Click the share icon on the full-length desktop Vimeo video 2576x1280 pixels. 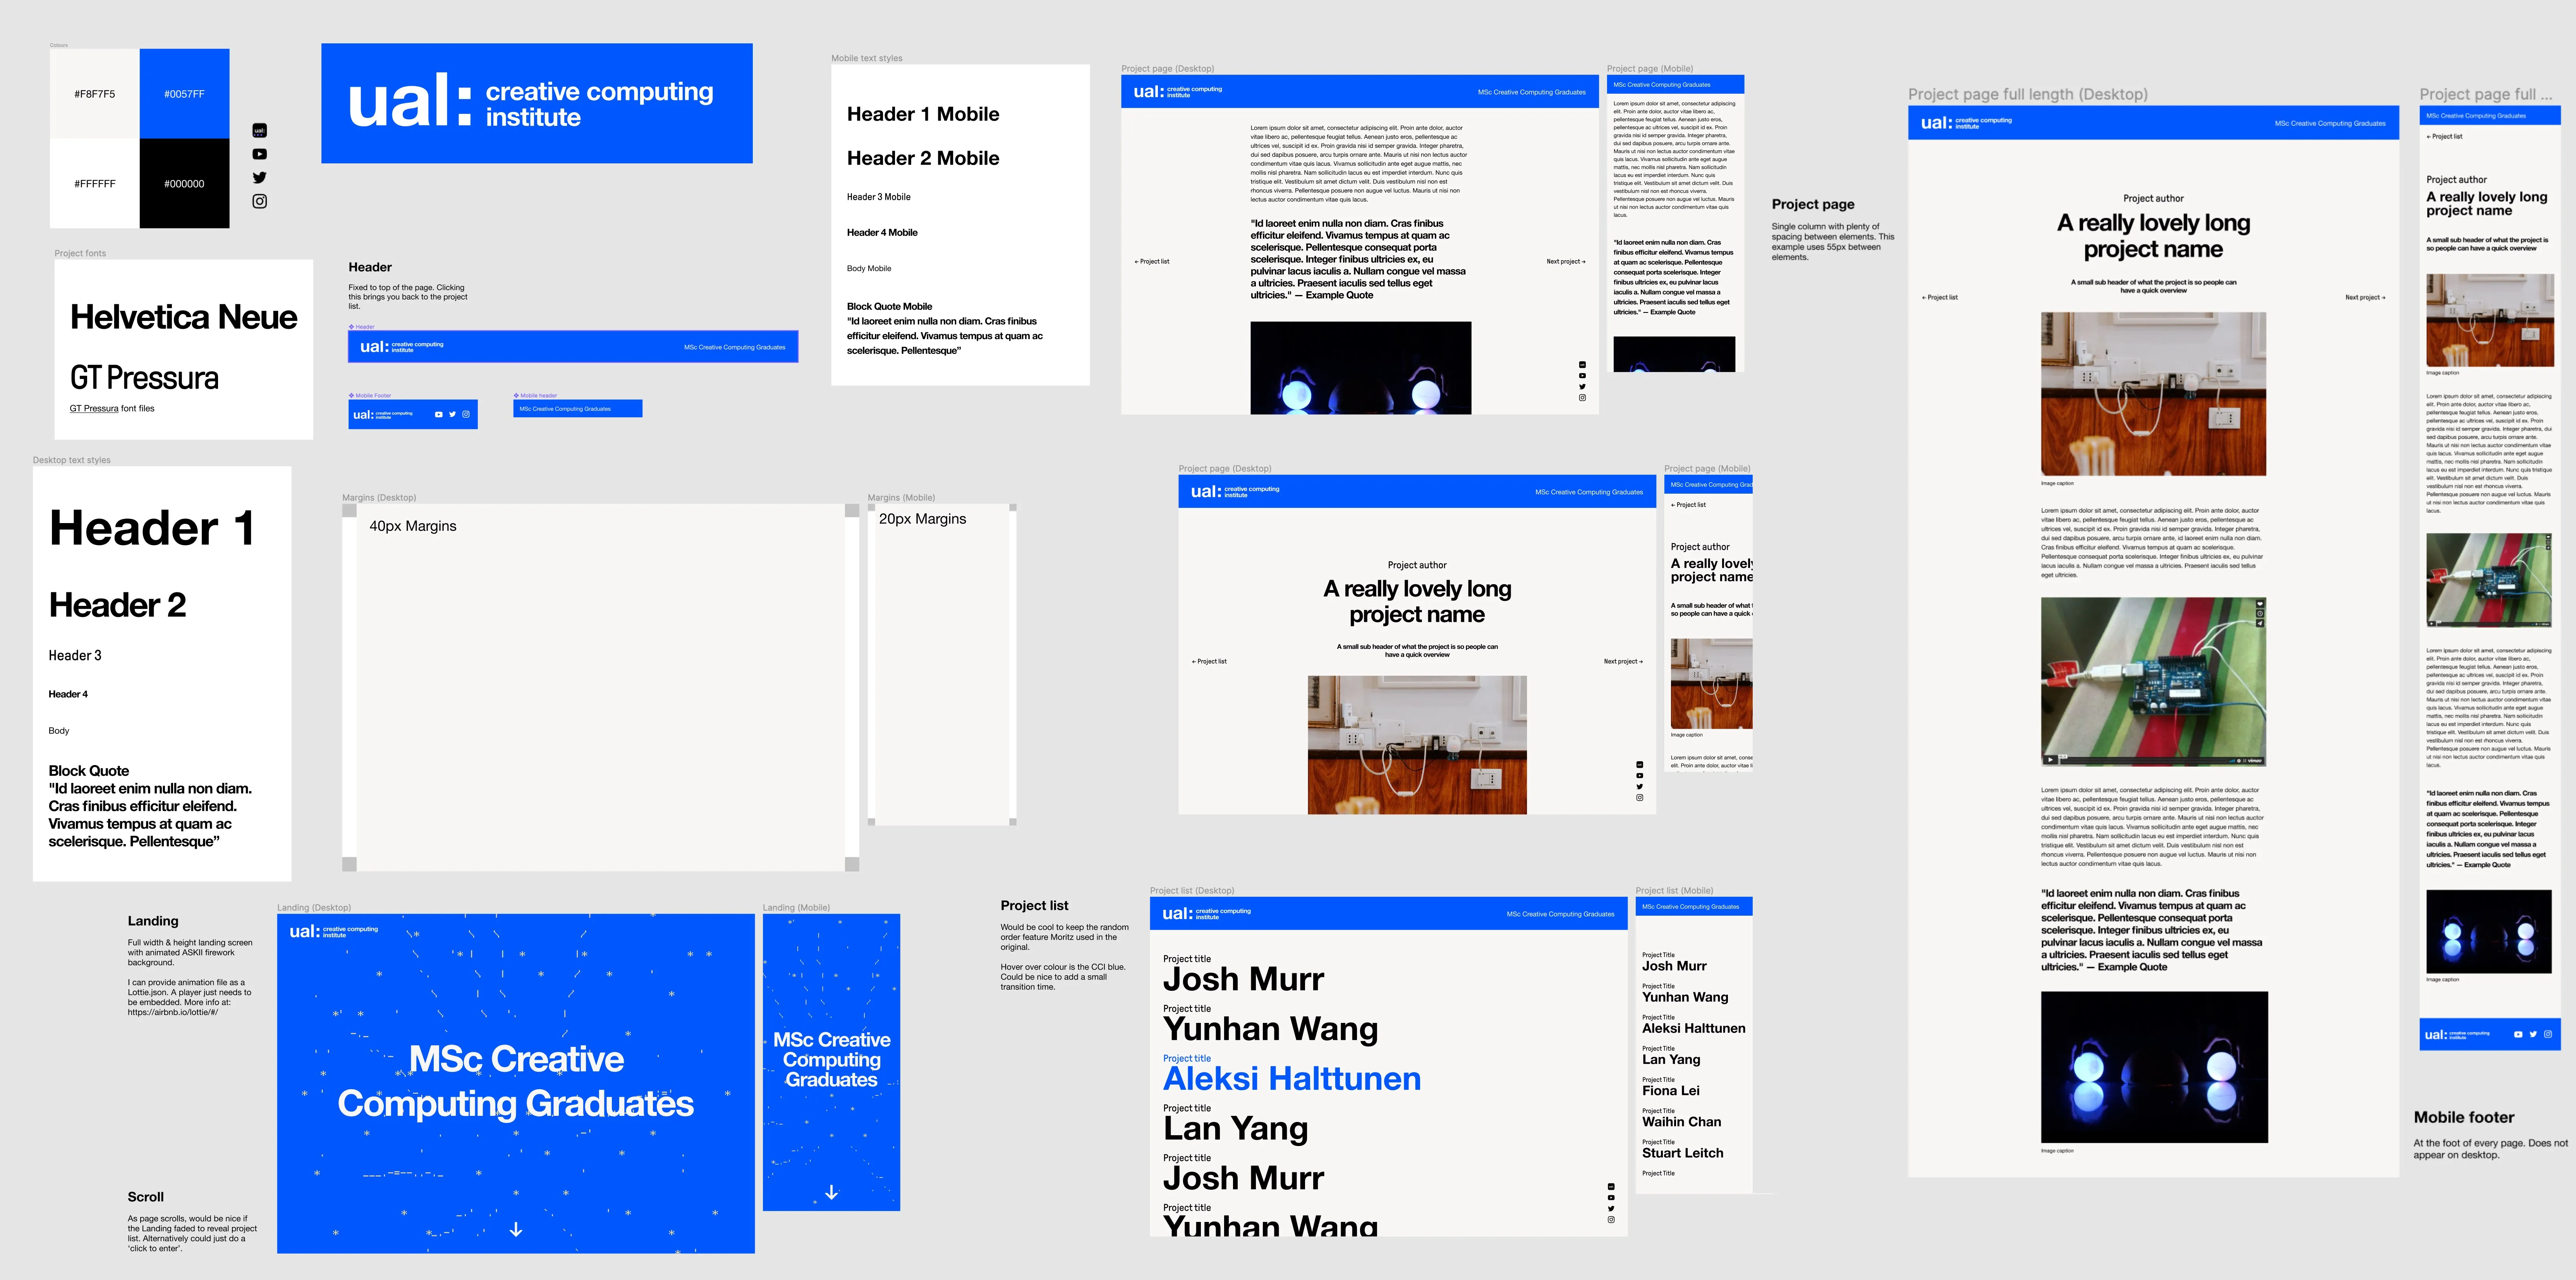(2260, 623)
